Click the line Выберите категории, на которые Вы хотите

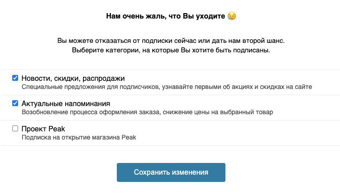tap(171, 50)
